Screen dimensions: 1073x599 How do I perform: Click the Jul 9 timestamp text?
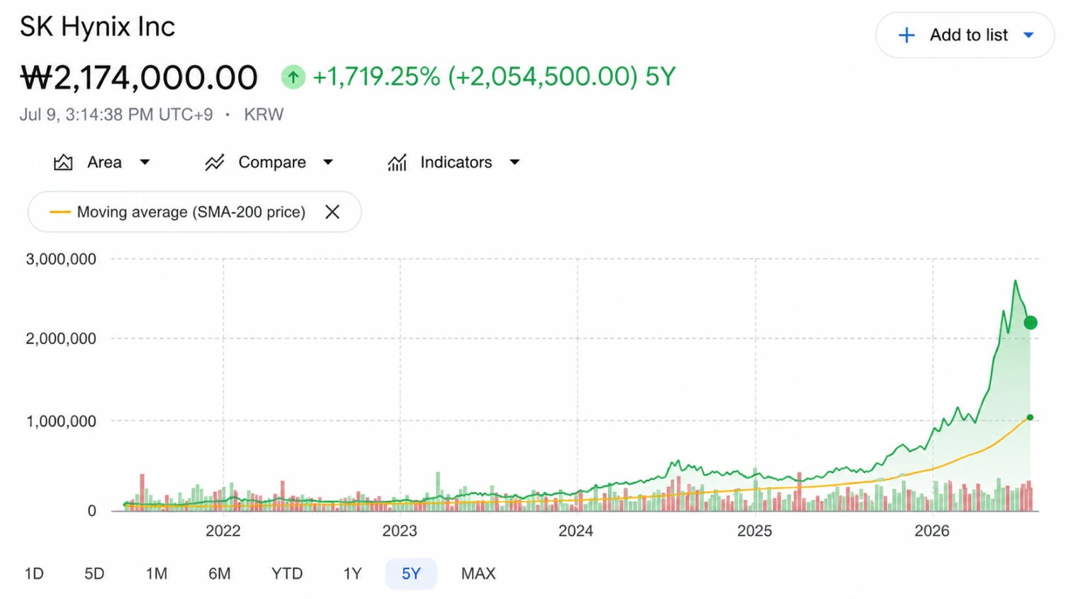click(x=116, y=115)
